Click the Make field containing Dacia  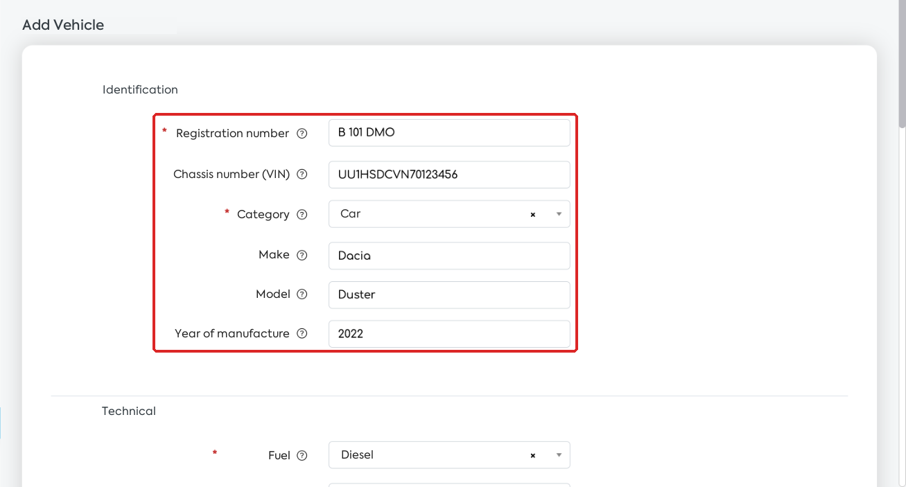point(449,256)
